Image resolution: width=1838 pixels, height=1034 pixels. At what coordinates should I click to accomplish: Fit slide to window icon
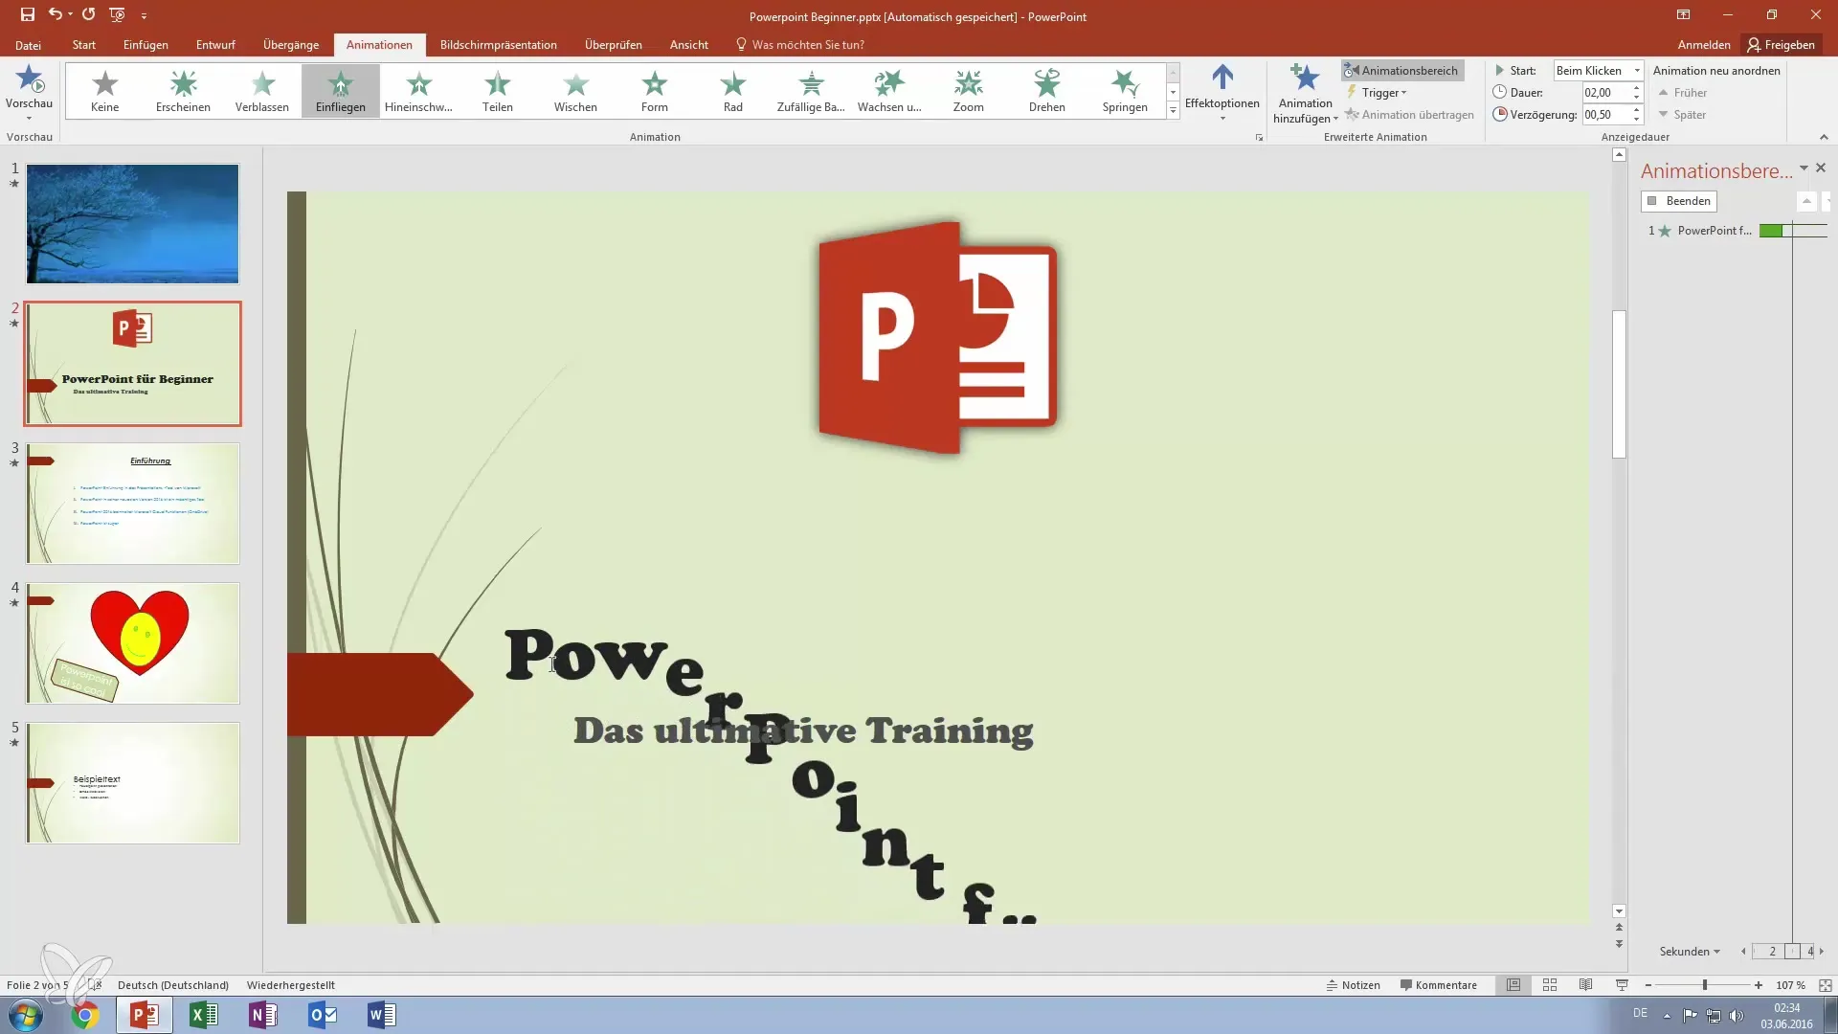tap(1825, 984)
